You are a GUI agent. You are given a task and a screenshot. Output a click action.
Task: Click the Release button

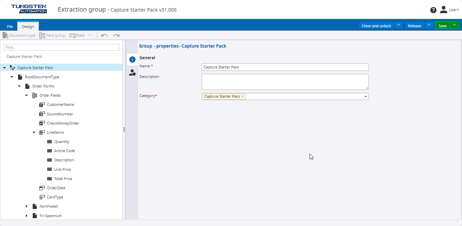tap(414, 26)
